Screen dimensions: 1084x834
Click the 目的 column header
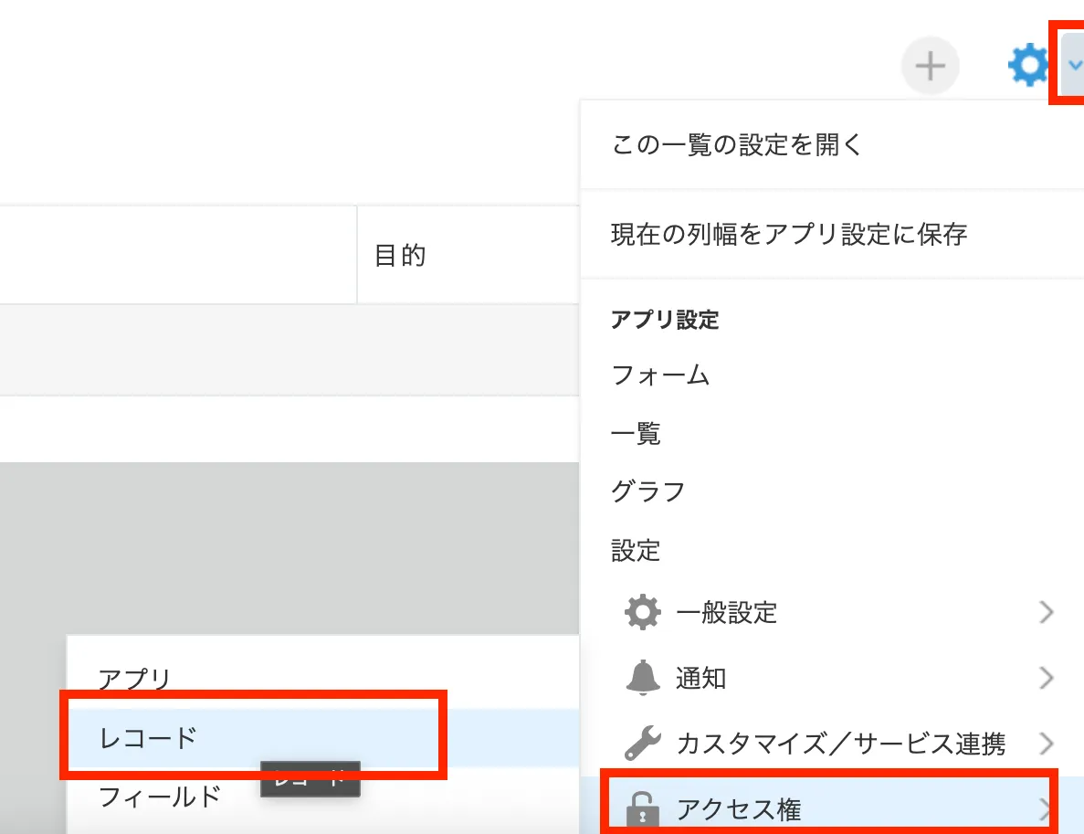point(400,255)
